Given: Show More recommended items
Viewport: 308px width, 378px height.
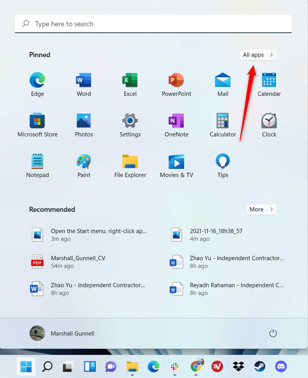Looking at the screenshot, I should (261, 209).
